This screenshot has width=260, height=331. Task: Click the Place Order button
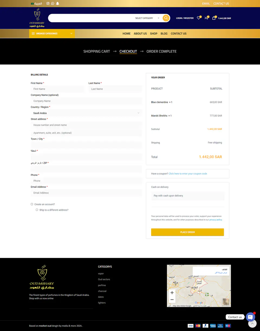tap(187, 232)
